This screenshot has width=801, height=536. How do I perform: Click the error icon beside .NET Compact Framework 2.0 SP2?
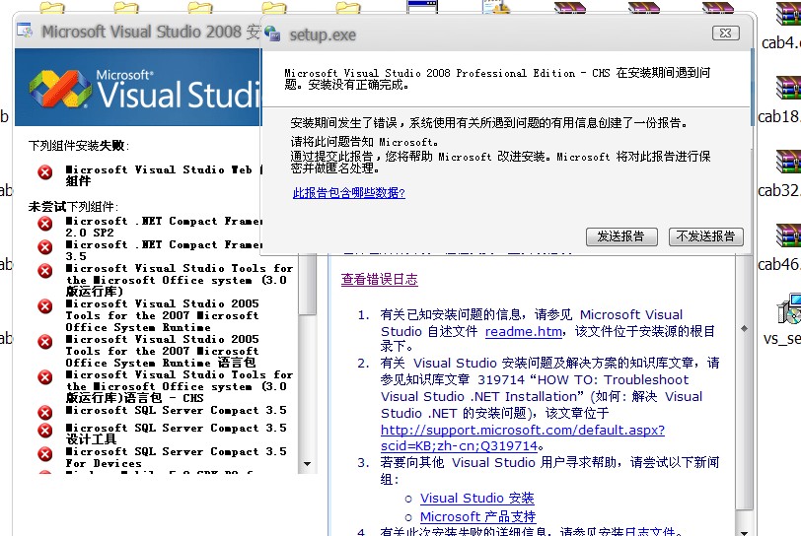point(45,223)
